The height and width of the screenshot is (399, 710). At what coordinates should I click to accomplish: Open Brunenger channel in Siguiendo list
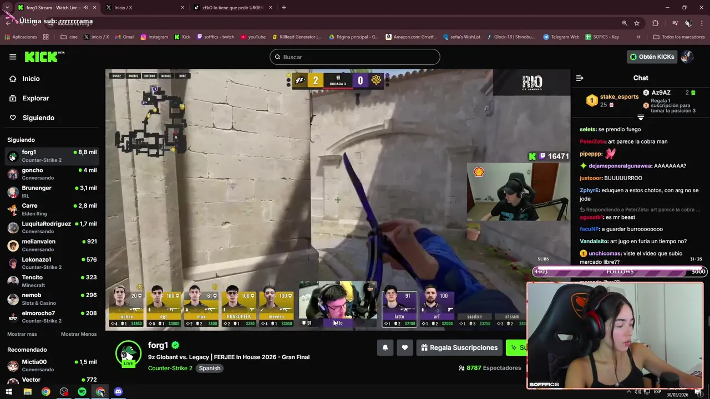click(53, 192)
